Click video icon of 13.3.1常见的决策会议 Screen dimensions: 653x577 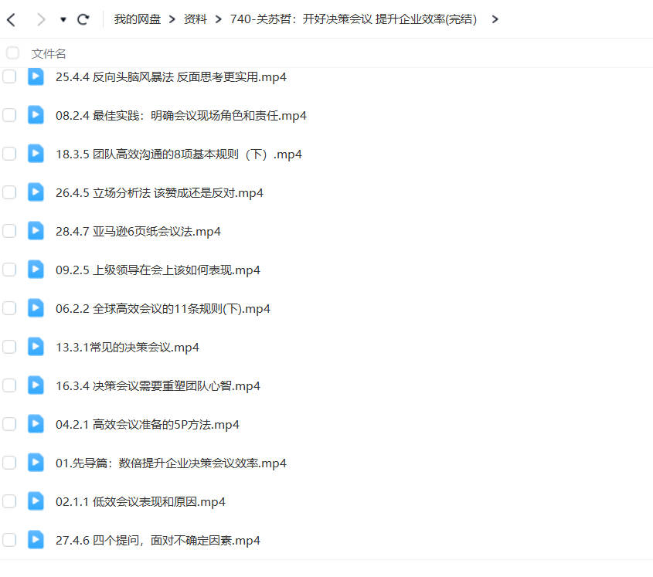point(36,347)
